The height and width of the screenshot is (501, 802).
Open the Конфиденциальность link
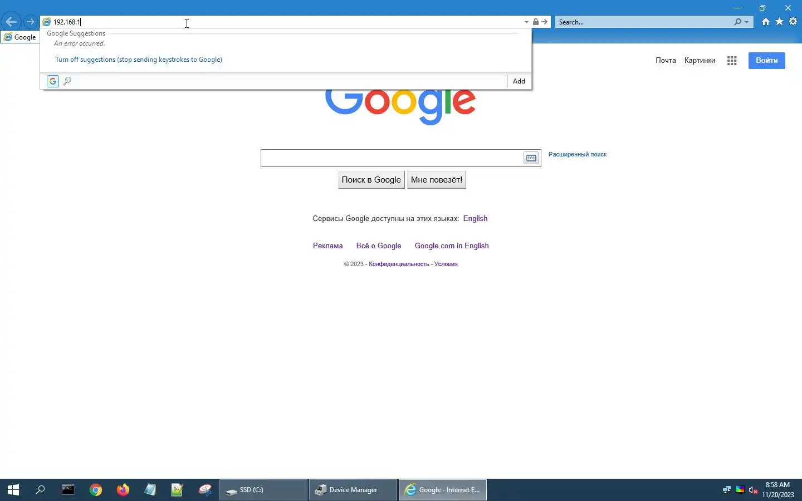[x=399, y=264]
